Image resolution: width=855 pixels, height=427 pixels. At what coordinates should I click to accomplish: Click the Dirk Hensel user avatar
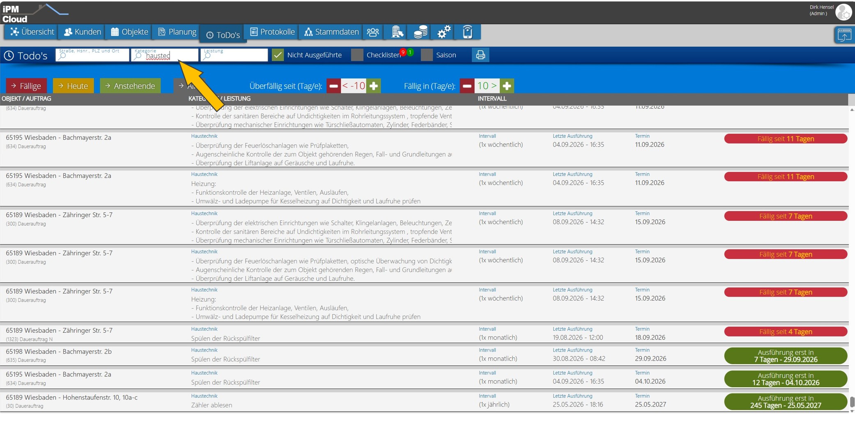(x=844, y=12)
